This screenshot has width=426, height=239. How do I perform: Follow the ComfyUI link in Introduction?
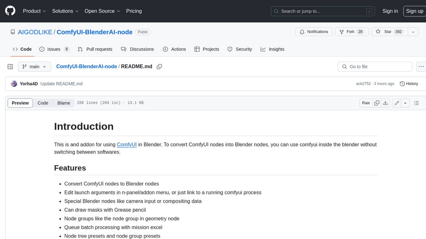click(127, 145)
